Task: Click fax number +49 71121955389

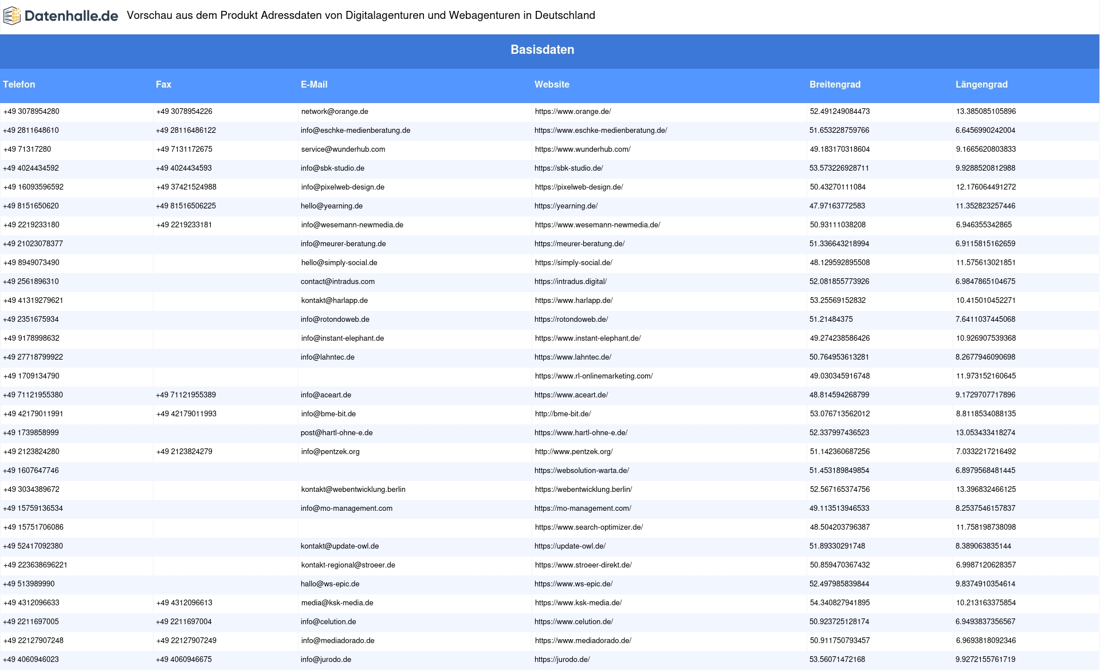Action: [186, 395]
